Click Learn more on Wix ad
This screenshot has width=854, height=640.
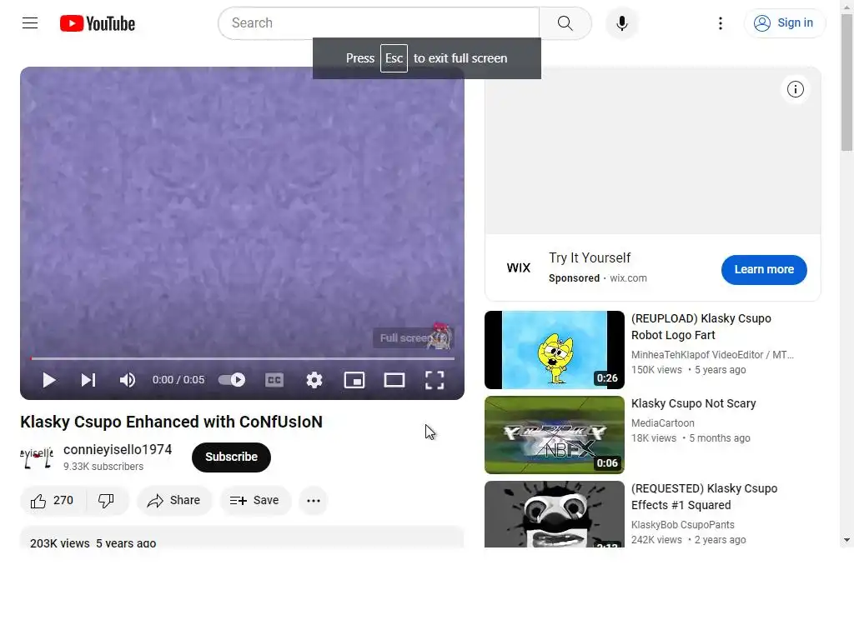[x=764, y=269]
